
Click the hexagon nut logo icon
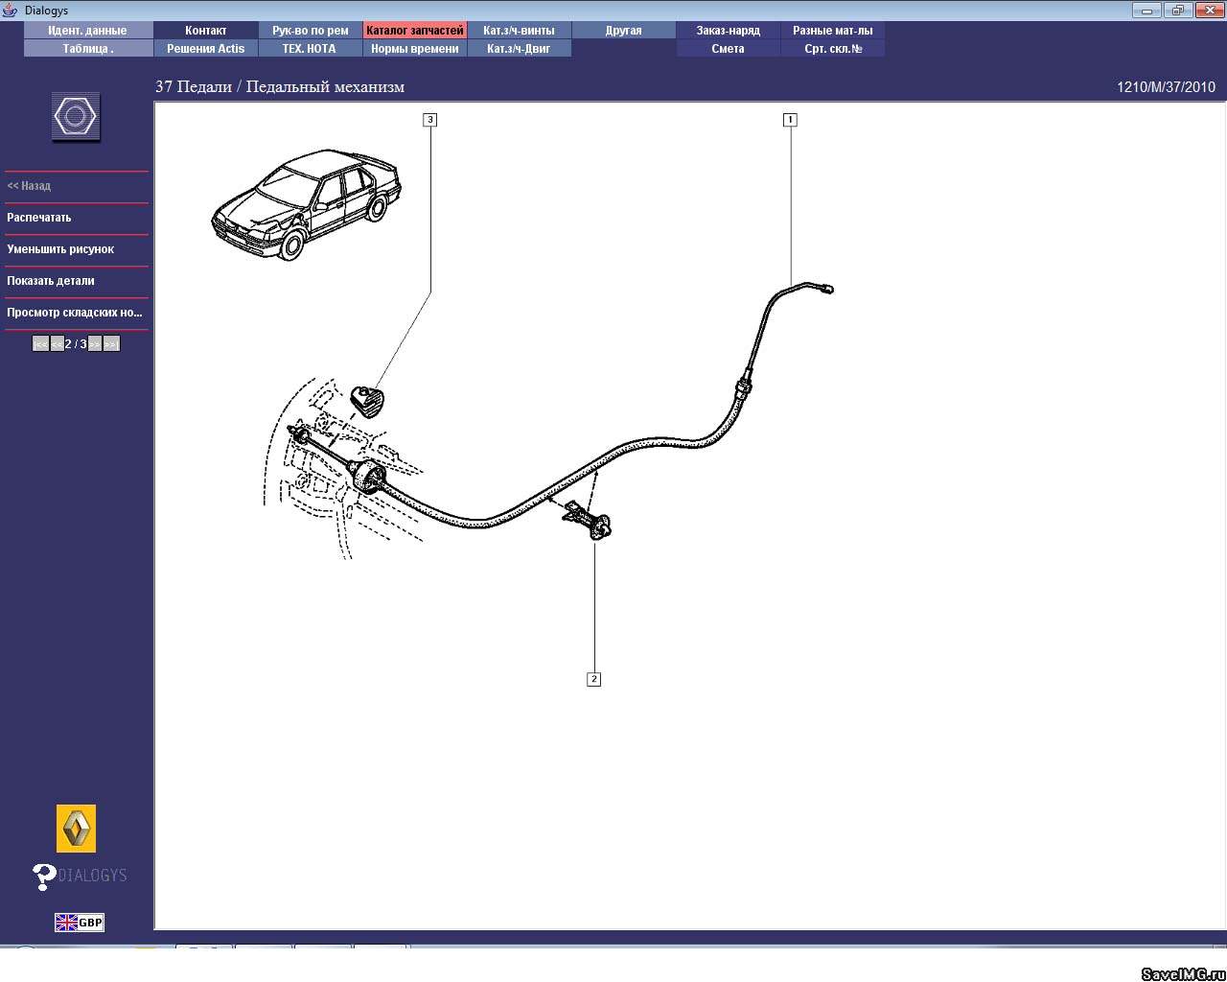pos(76,117)
